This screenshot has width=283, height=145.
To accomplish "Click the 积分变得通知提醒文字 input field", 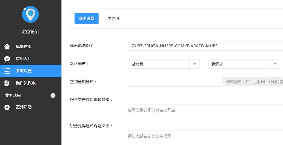I will [205, 126].
